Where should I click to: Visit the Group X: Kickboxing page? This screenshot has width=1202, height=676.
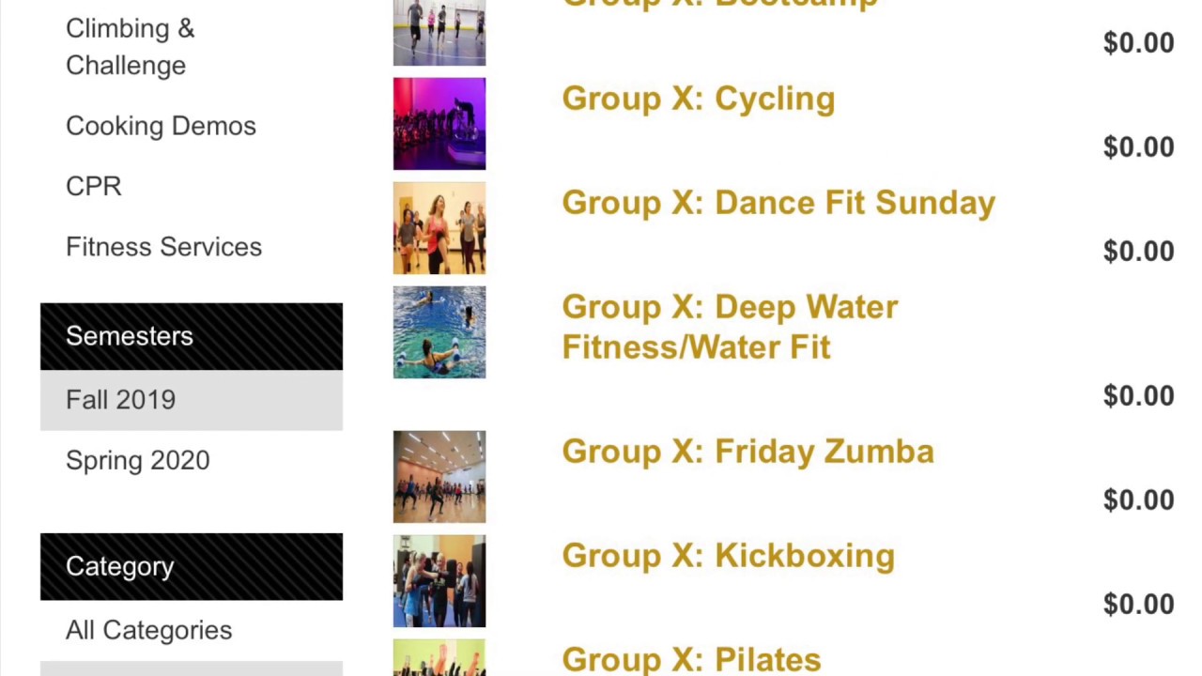(728, 556)
